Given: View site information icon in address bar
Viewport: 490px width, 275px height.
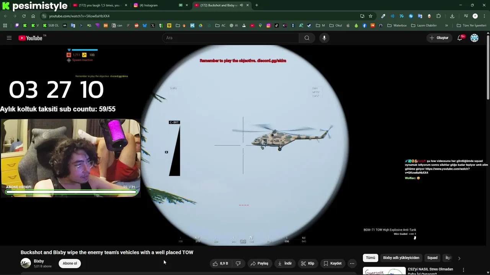Looking at the screenshot, I should point(44,16).
